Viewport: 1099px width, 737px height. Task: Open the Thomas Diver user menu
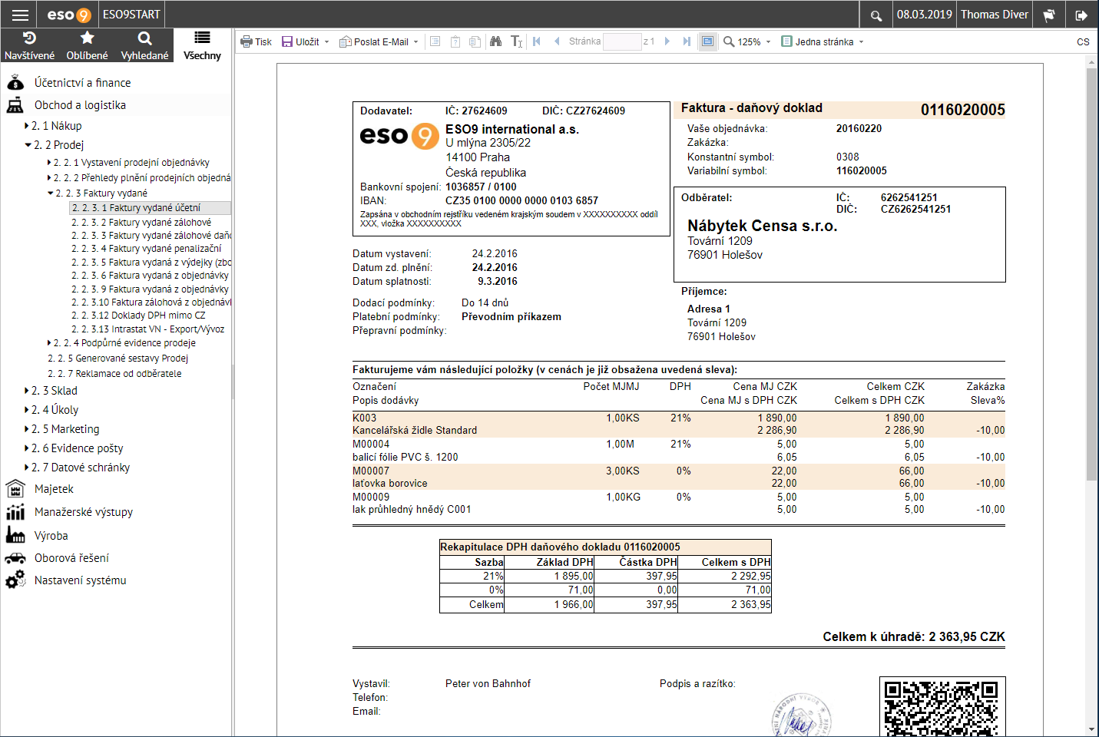[995, 15]
